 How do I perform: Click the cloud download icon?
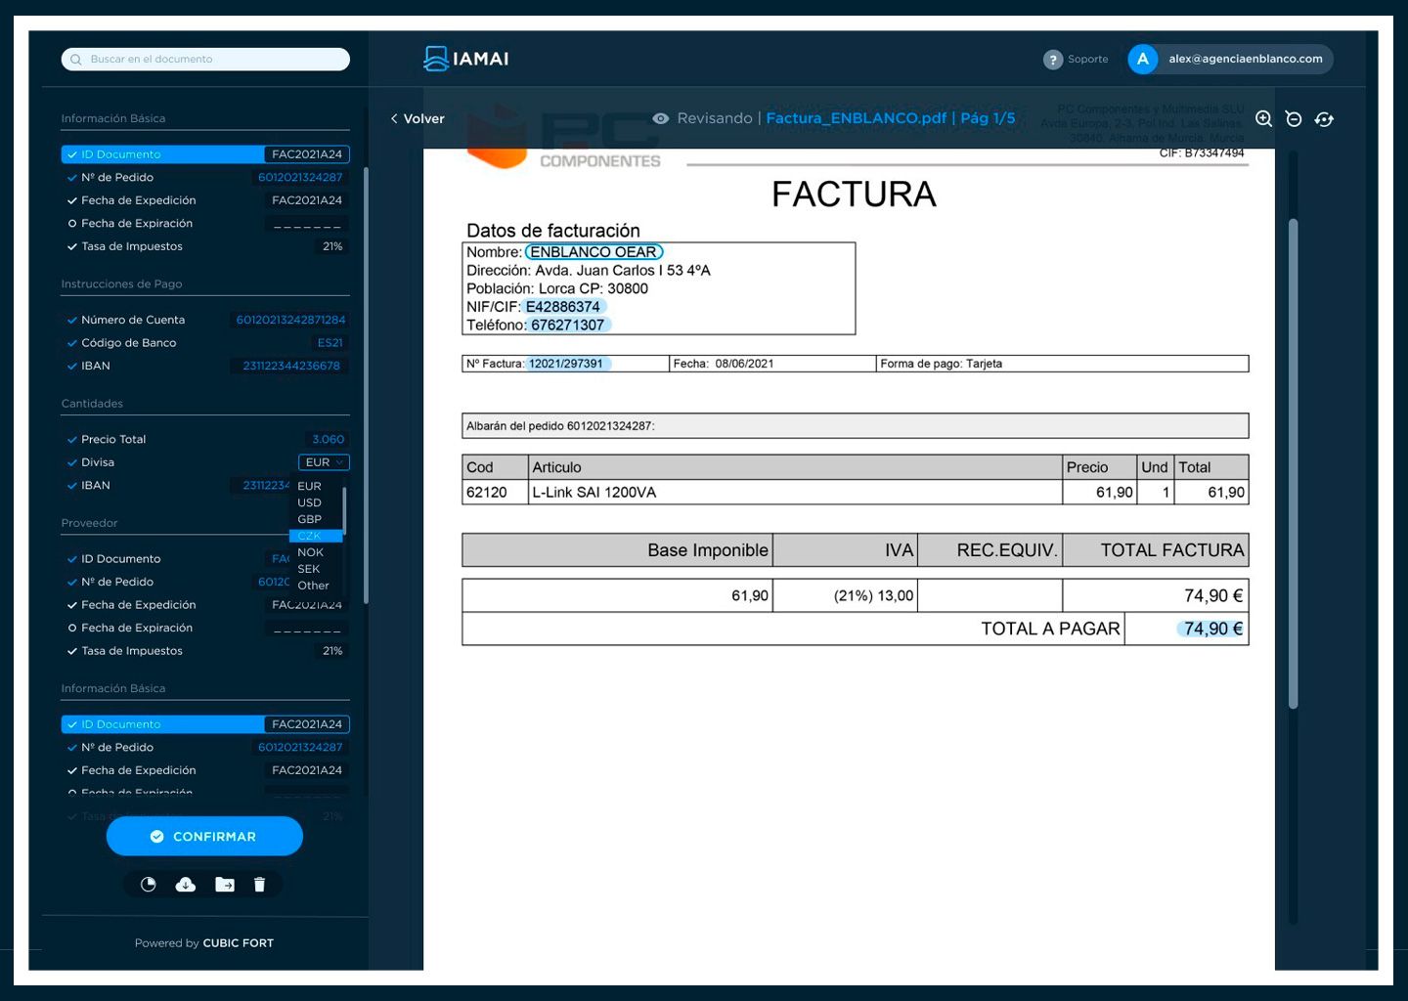(186, 884)
